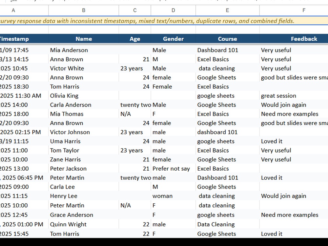This screenshot has width=328, height=246.
Task: Select the cell containing Olivia King
Action: tap(83, 95)
